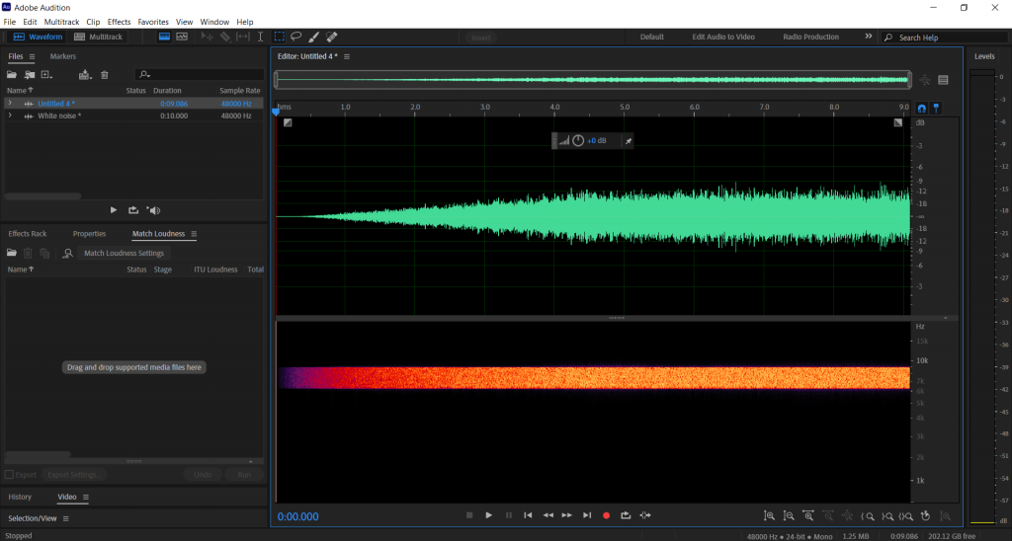Expand the White noise file entry
1012x541 pixels.
pos(10,116)
